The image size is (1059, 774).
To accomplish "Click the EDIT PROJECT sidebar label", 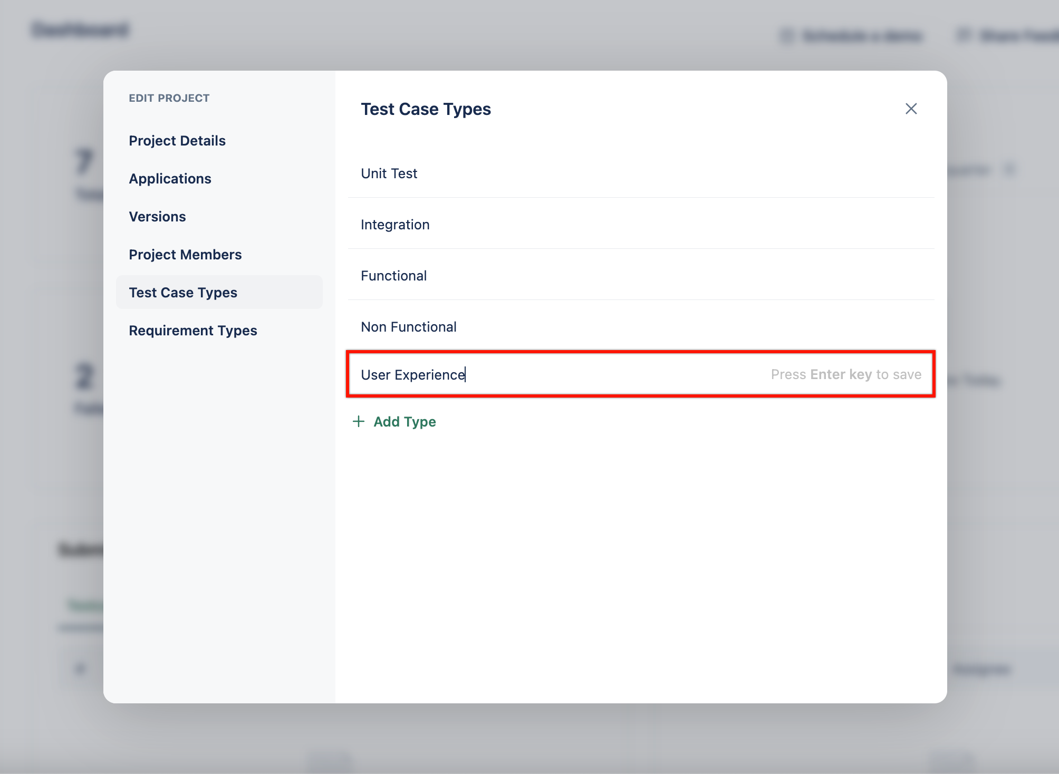I will coord(169,98).
